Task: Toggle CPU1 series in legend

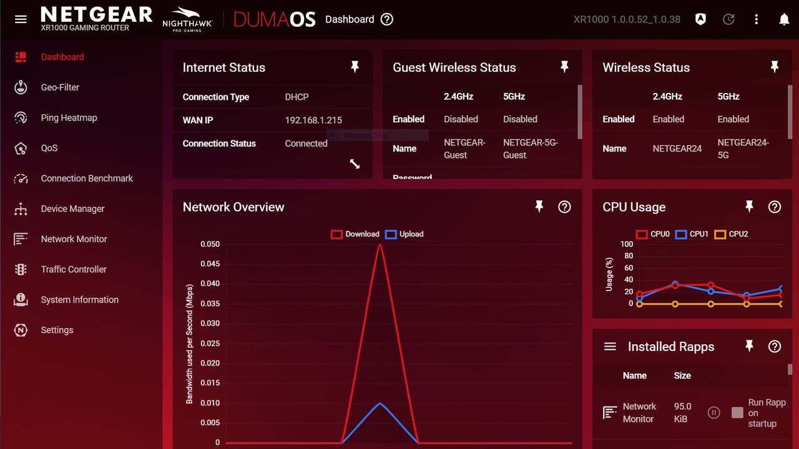Action: point(692,234)
